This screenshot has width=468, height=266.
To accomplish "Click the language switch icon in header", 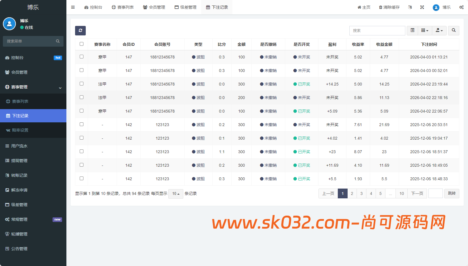I will point(410,7).
